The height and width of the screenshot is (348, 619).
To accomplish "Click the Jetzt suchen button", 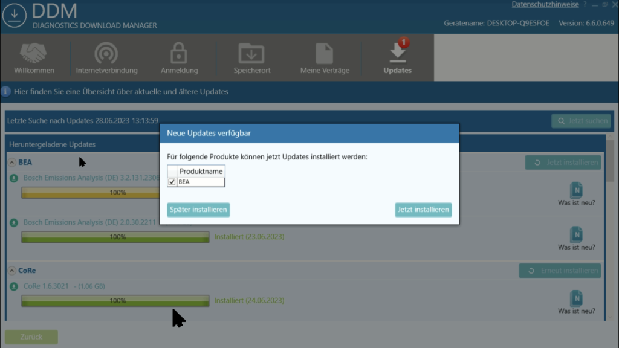I will click(x=581, y=121).
